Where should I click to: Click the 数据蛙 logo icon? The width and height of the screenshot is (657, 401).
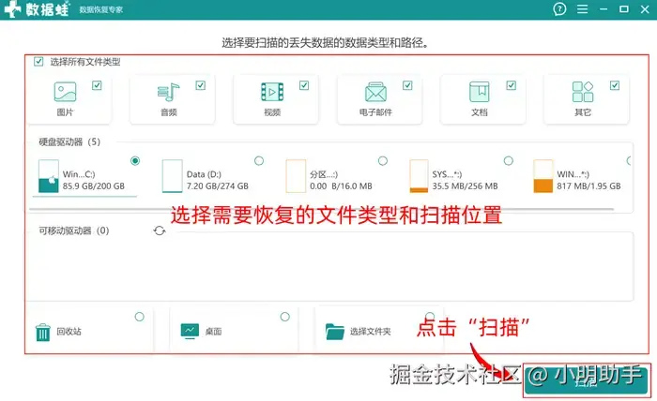click(12, 9)
